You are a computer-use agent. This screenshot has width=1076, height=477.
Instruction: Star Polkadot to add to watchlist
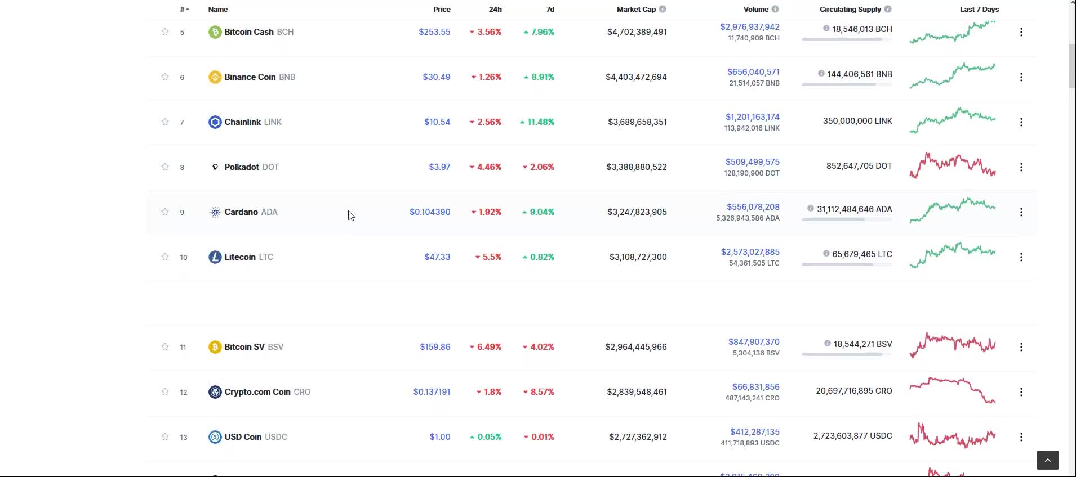[165, 166]
